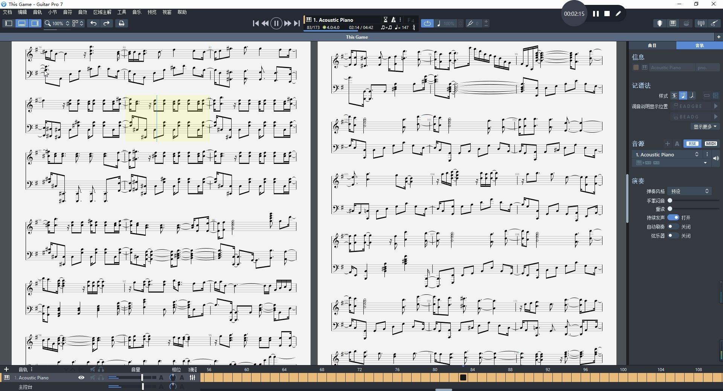
Task: Add a new sound with plus
Action: (x=667, y=144)
